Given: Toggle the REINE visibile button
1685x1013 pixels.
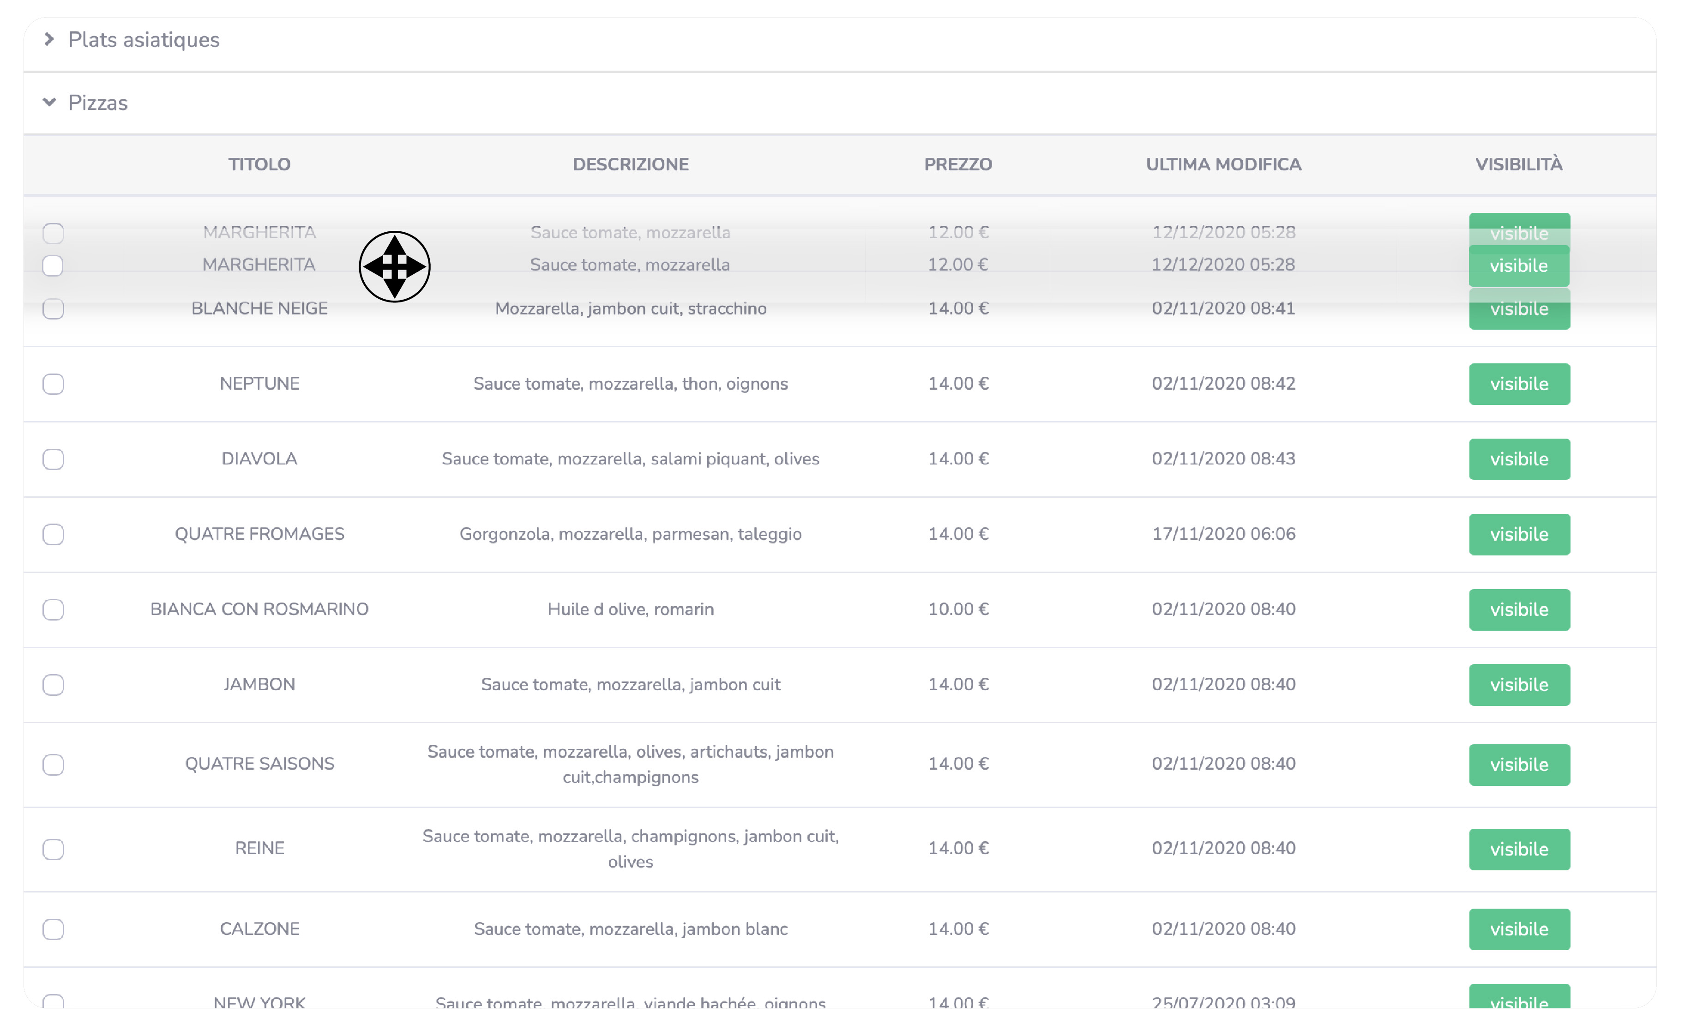Looking at the screenshot, I should click(x=1518, y=849).
